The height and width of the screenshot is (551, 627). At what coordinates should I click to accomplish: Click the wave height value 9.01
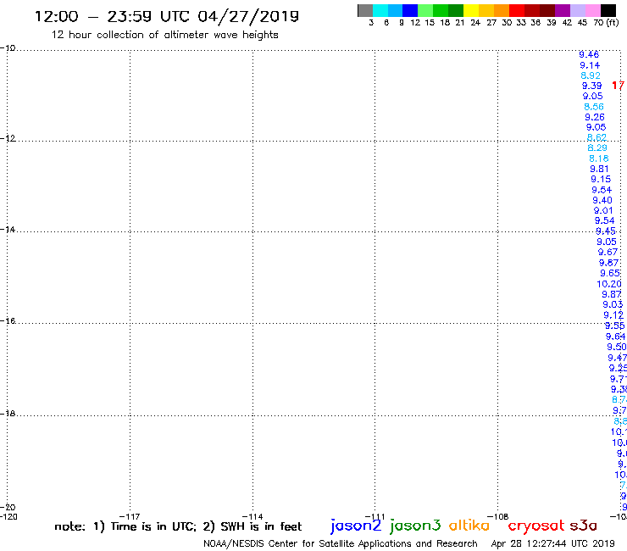(x=603, y=210)
